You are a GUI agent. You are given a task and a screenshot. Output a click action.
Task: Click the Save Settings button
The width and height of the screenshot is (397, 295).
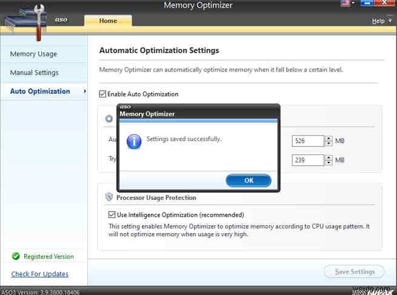tap(353, 271)
